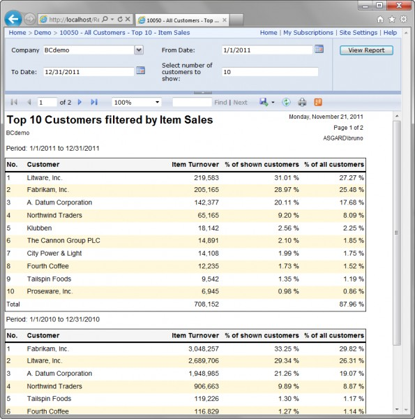Collapse the parameters area handle
Viewport: 415px width, 419px height.
(203, 92)
